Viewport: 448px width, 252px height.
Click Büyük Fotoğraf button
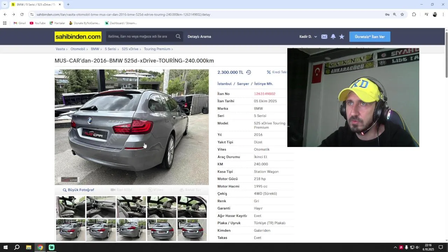click(78, 190)
